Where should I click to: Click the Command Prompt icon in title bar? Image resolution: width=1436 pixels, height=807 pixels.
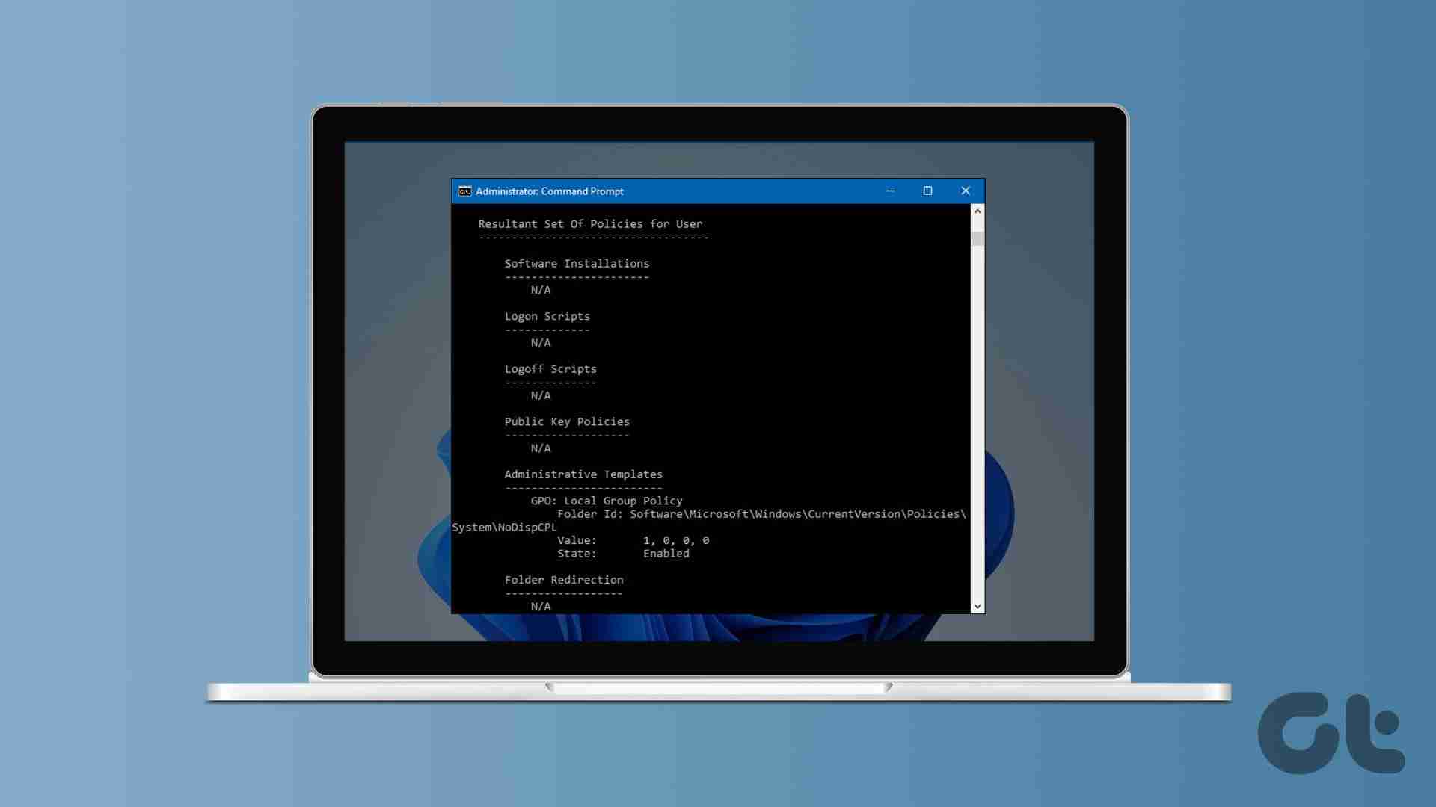[x=464, y=191]
